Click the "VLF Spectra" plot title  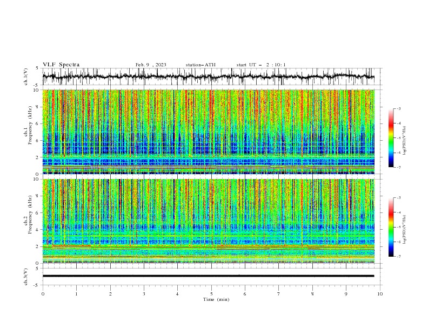[61, 65]
